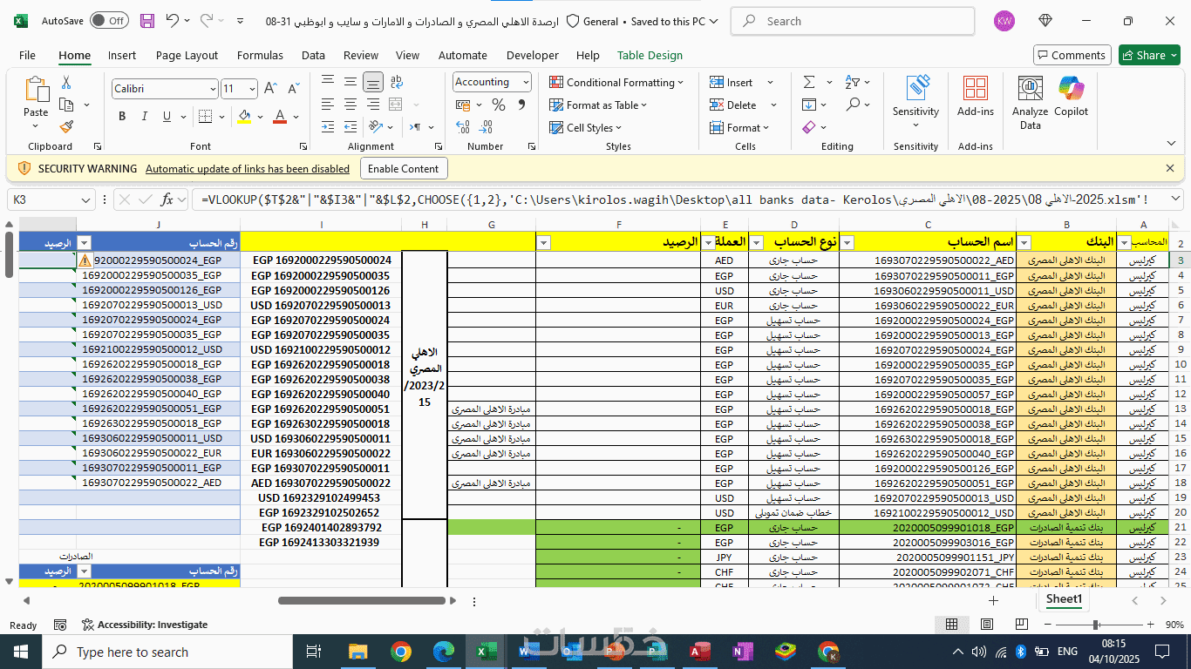Open the Table Design tab

[x=650, y=55]
